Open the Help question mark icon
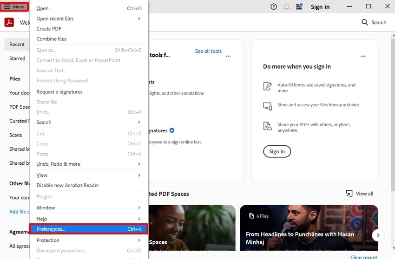The width and height of the screenshot is (395, 259). tap(274, 7)
